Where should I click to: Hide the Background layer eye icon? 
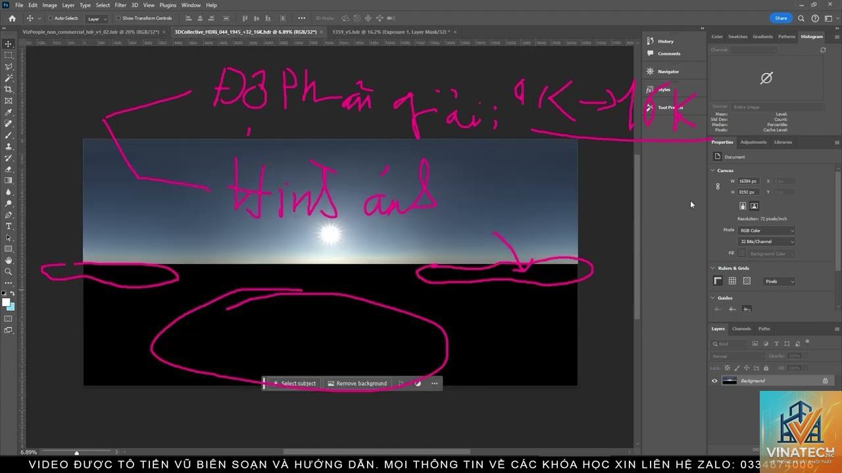coord(714,380)
